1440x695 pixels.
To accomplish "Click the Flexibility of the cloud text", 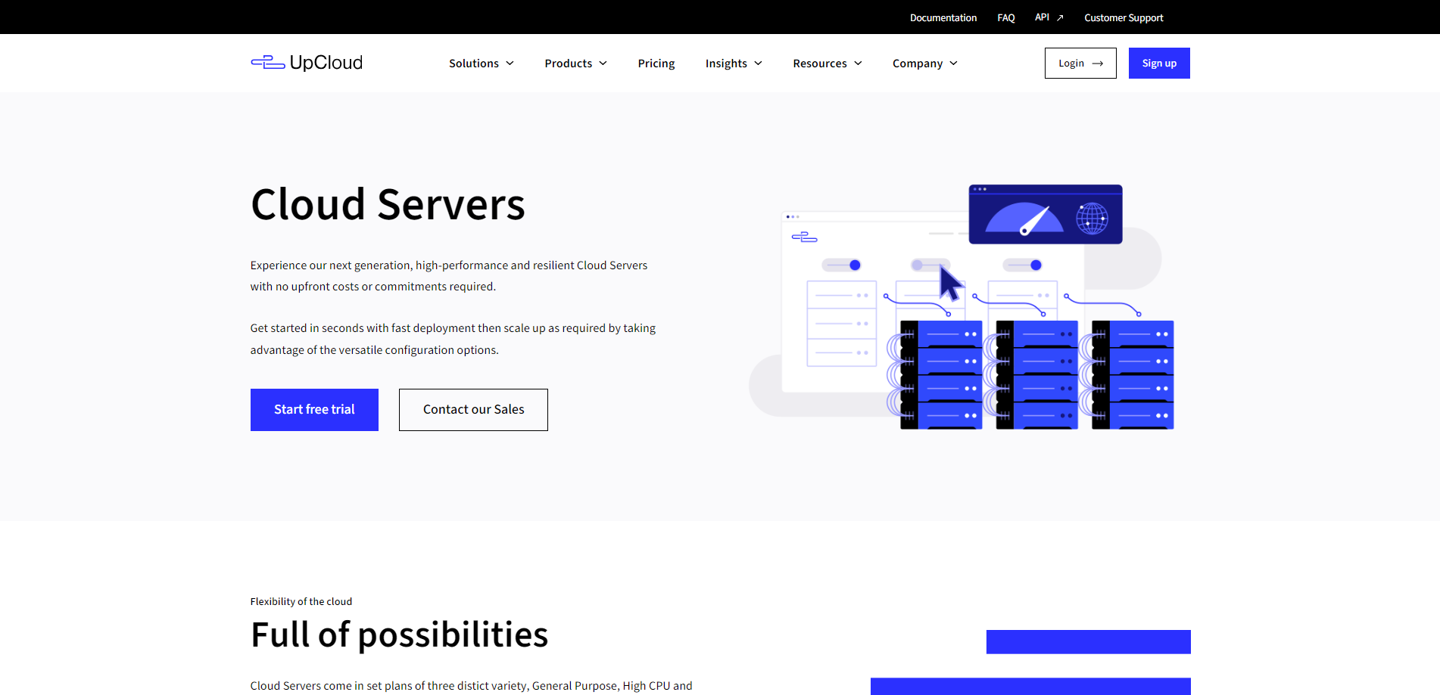I will click(301, 602).
